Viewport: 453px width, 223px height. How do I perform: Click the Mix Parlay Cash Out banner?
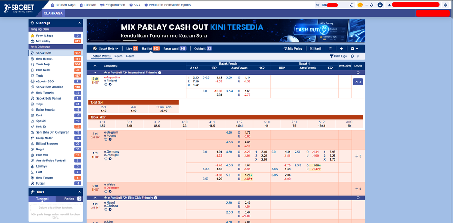click(x=225, y=31)
